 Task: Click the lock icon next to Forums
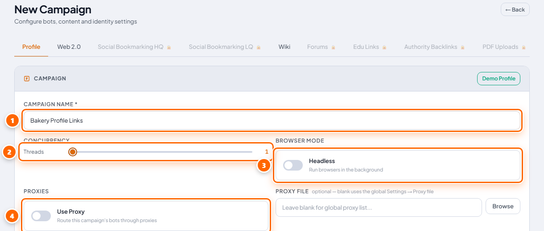(333, 47)
